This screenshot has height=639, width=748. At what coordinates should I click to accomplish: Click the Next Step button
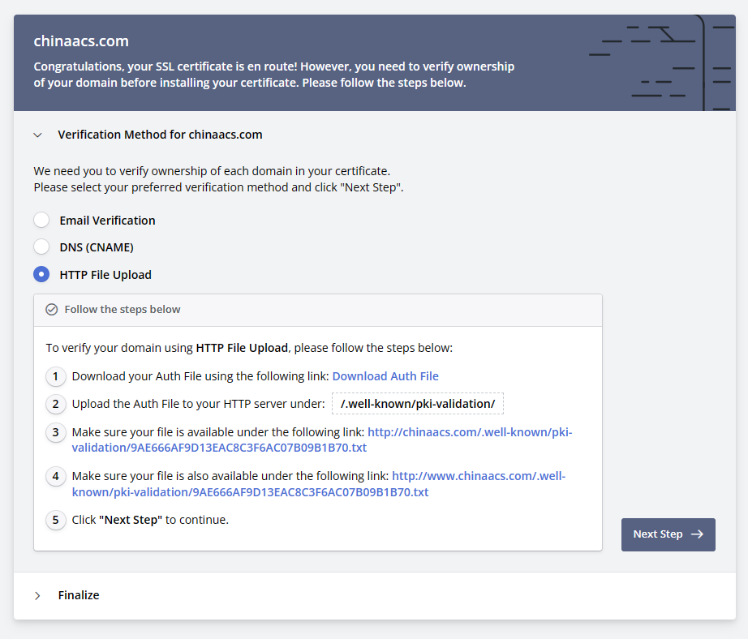coord(668,534)
